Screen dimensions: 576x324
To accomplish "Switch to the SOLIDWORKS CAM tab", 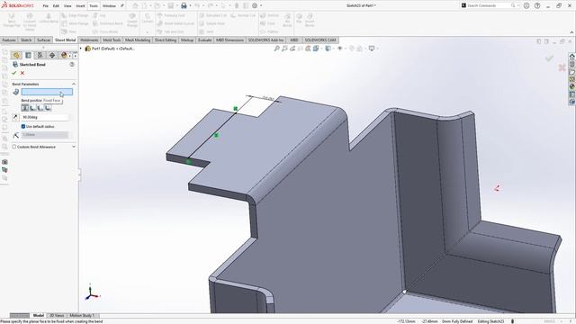I will tap(320, 40).
